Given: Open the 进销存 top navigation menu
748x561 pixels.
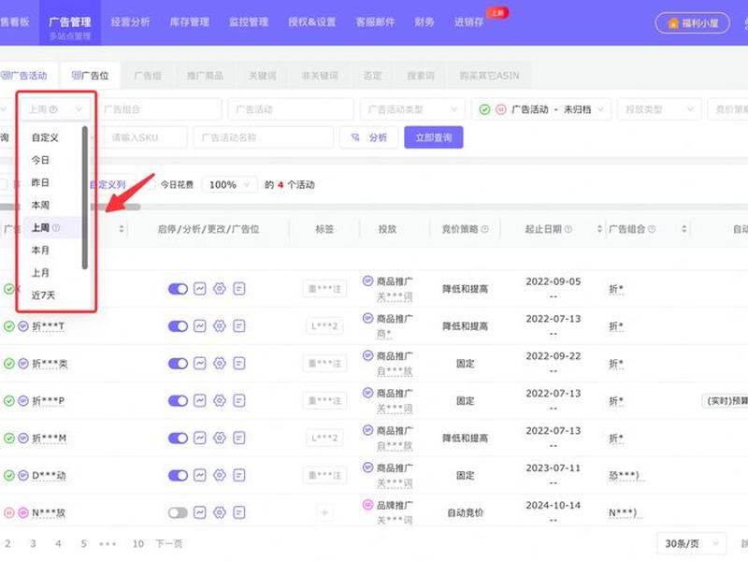Looking at the screenshot, I should click(x=469, y=22).
